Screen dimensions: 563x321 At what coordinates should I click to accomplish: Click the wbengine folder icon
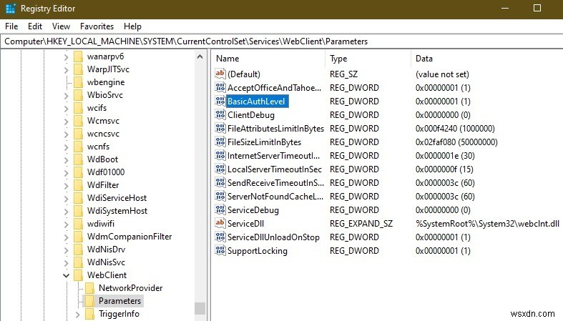point(78,82)
